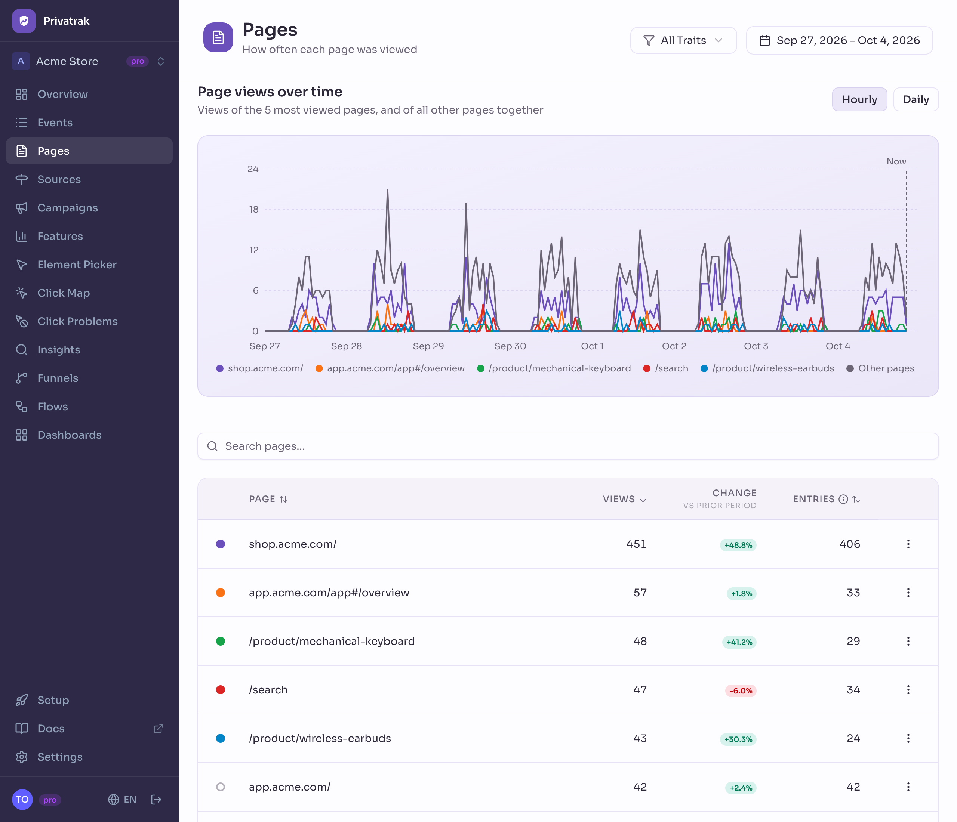Open the Sep 27 – Oct 4 date range picker
Viewport: 957px width, 822px height.
pyautogui.click(x=839, y=40)
